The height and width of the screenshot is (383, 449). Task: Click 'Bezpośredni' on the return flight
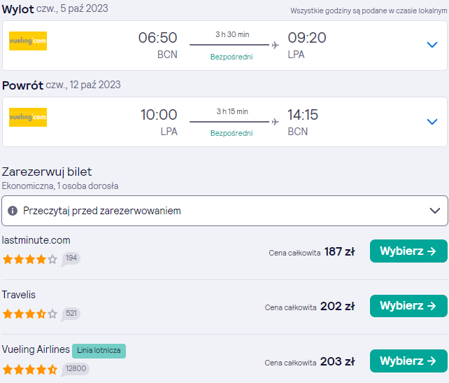[x=231, y=133]
